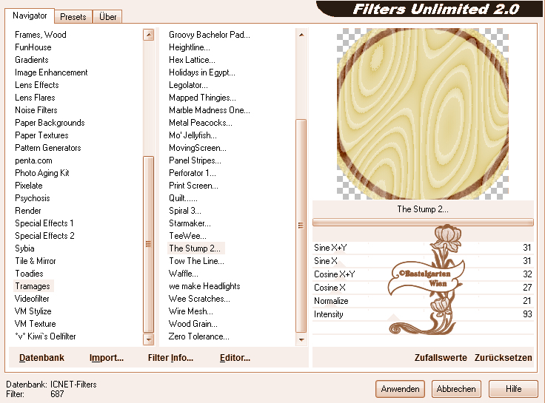545x403 pixels.
Task: Adjust the Sine X slider
Action: point(423,261)
